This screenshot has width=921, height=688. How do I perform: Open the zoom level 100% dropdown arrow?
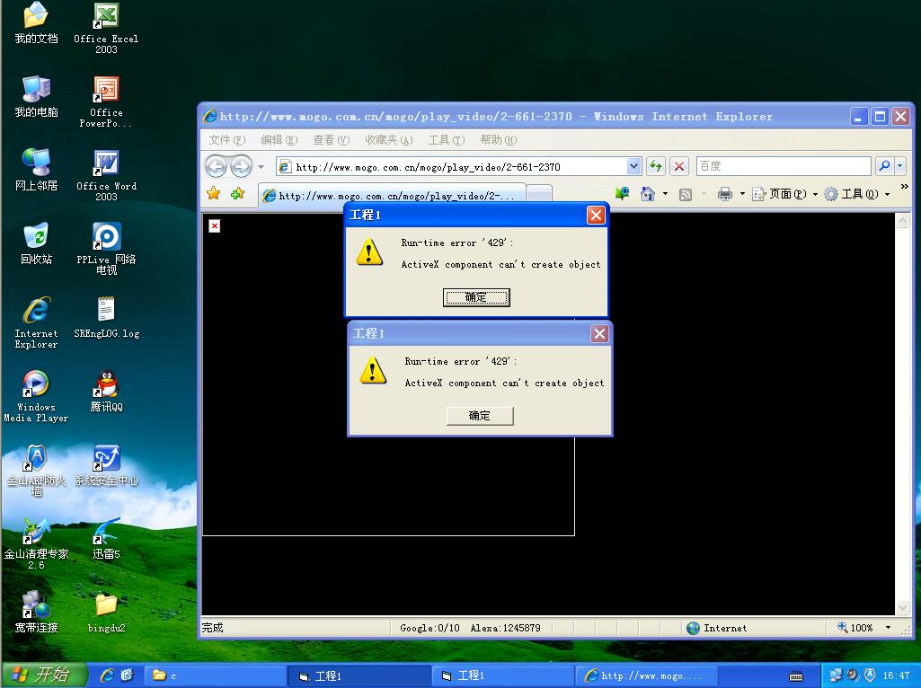[888, 628]
